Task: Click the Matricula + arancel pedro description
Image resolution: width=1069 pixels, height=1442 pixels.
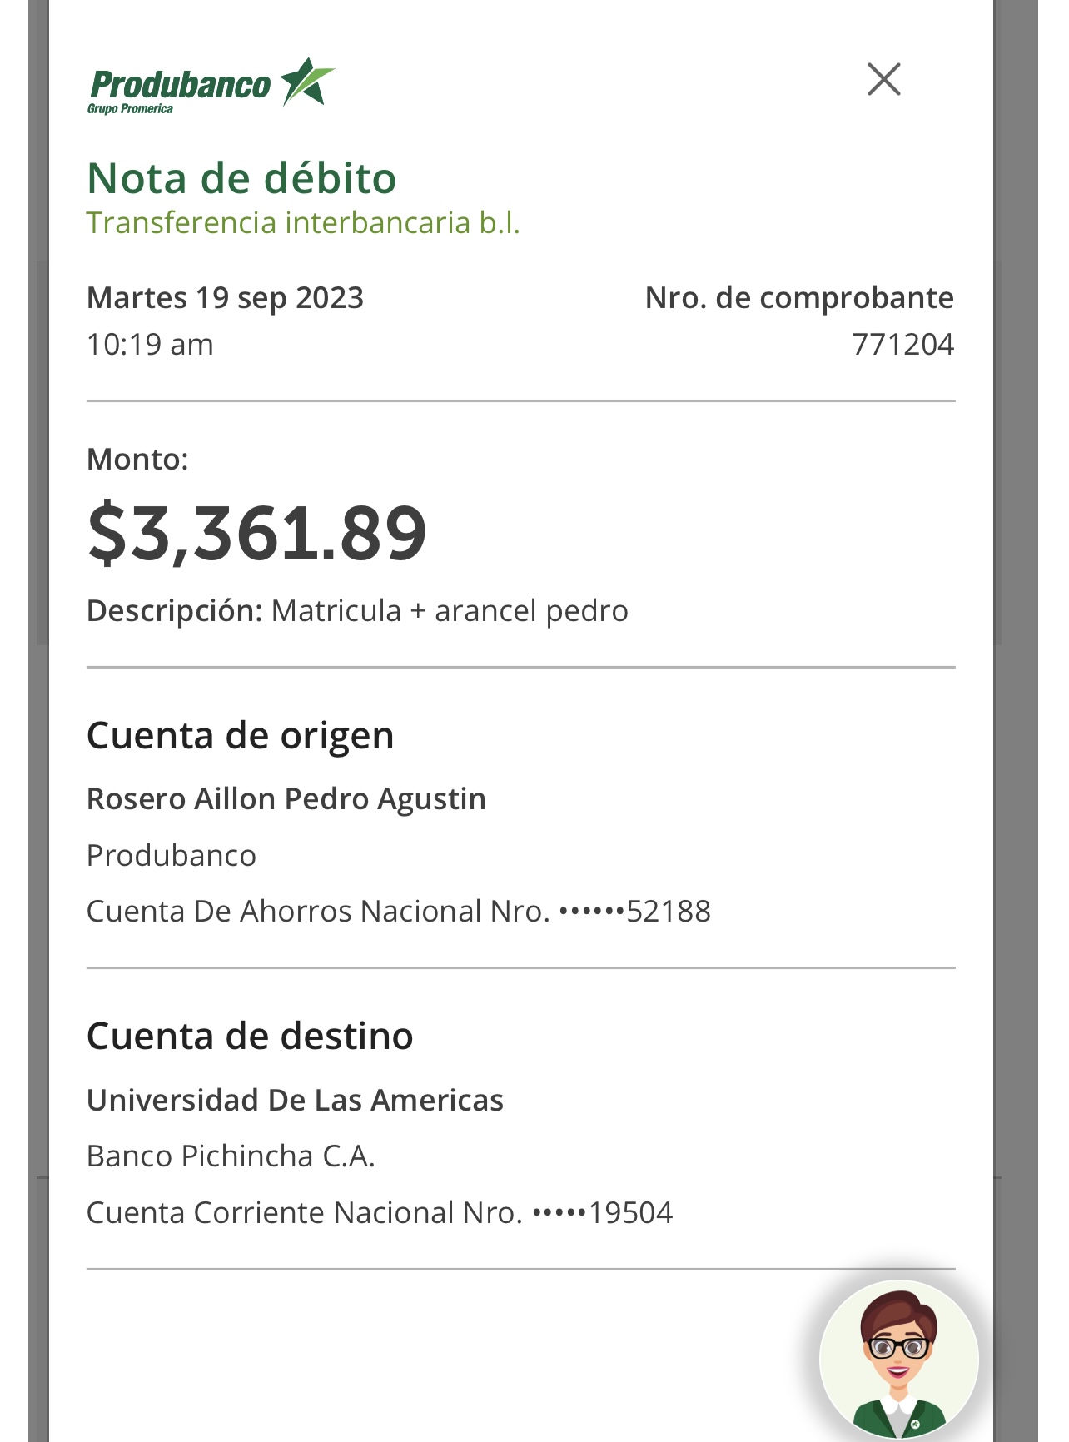Action: pyautogui.click(x=449, y=611)
